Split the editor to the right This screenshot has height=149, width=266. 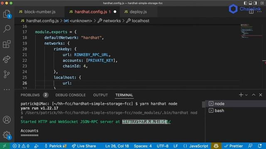pyautogui.click(x=251, y=12)
